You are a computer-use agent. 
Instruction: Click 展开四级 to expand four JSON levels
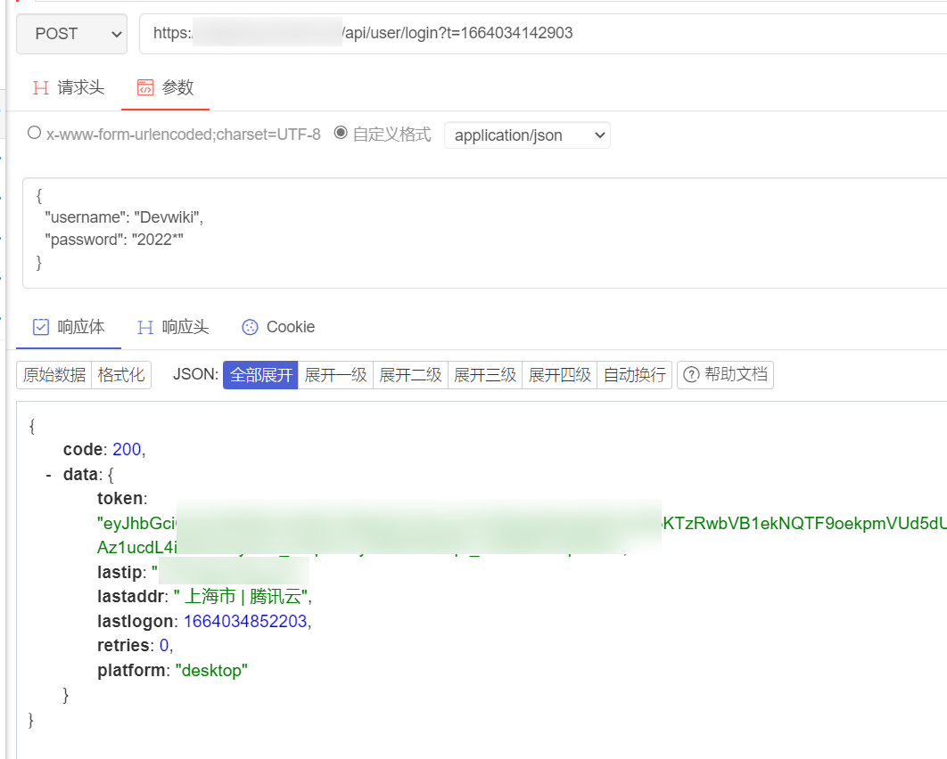pos(559,374)
